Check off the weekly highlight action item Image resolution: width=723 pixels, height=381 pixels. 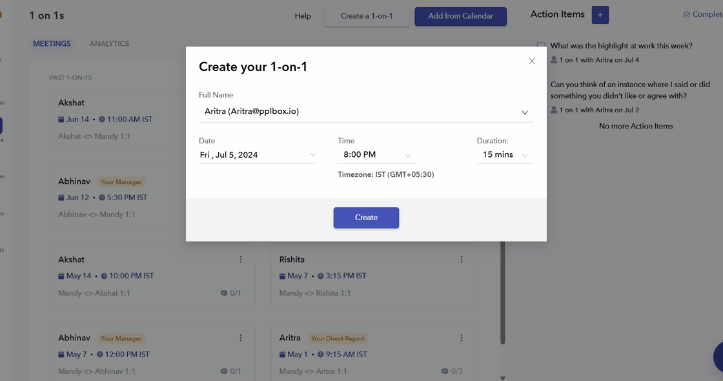[541, 46]
